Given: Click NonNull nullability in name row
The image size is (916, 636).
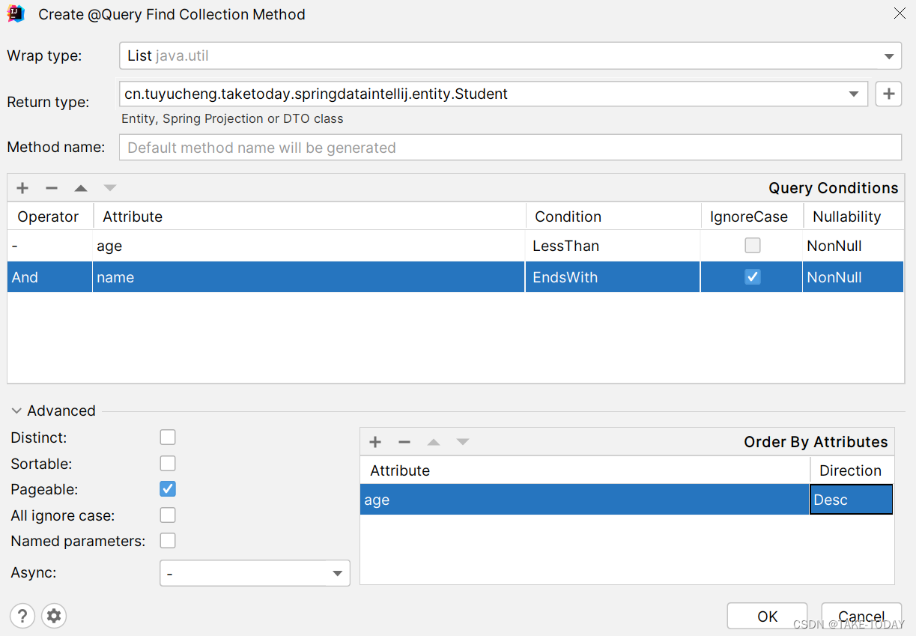Looking at the screenshot, I should [x=853, y=276].
